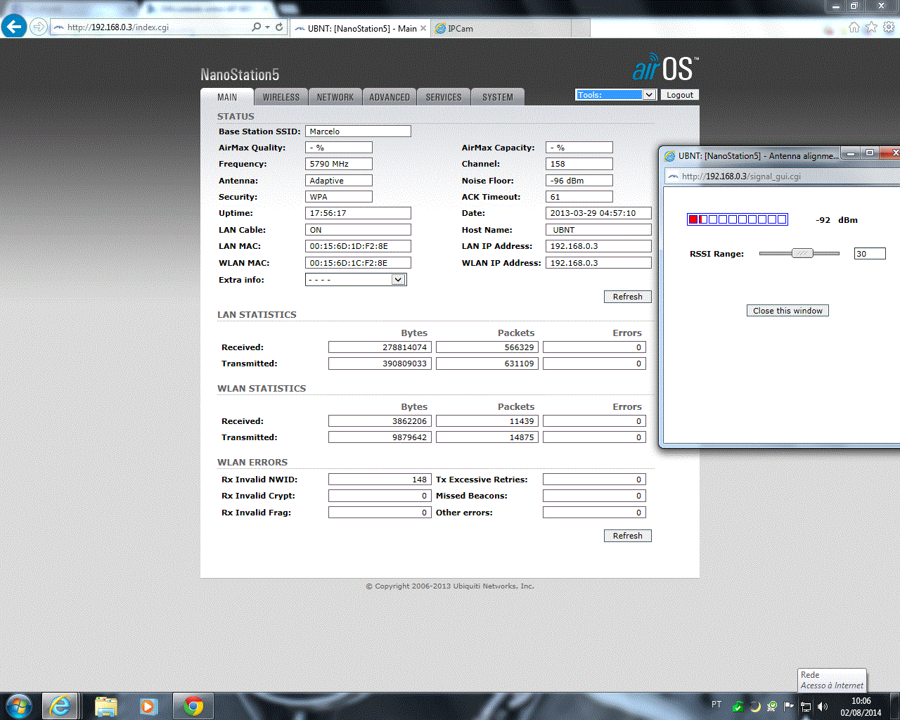Click the Frequency field showing 5790 MHz
This screenshot has width=900, height=720.
(339, 164)
